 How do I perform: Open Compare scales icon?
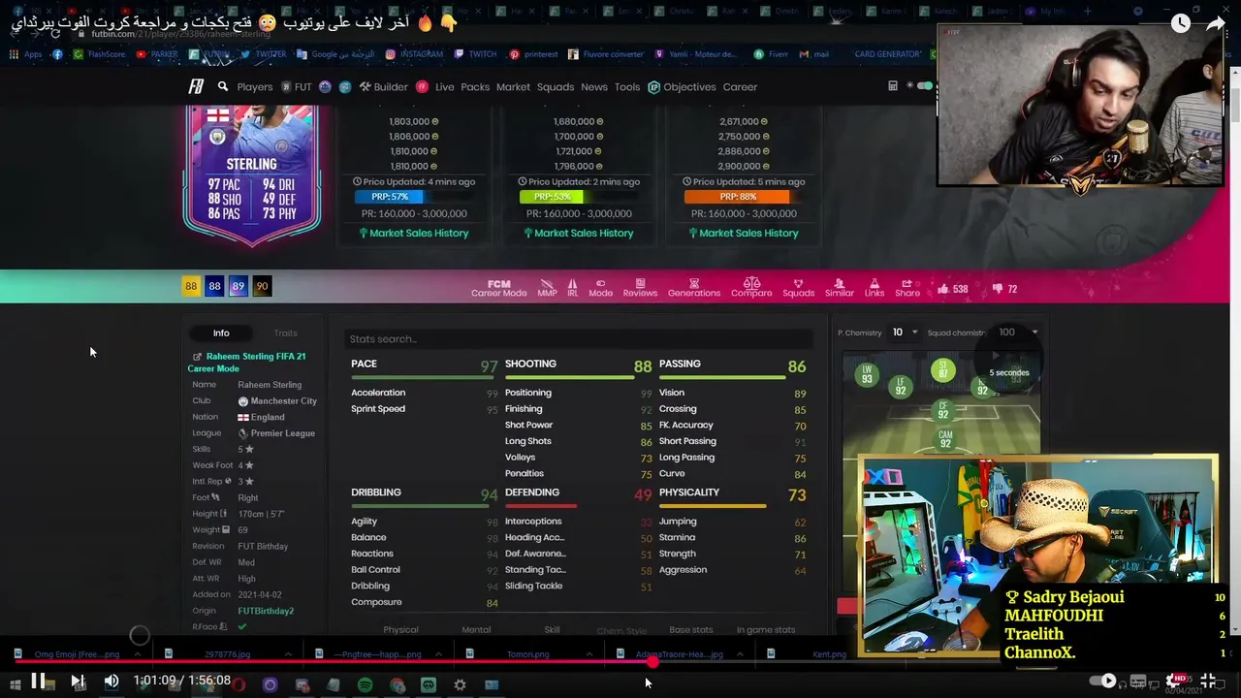pos(751,288)
